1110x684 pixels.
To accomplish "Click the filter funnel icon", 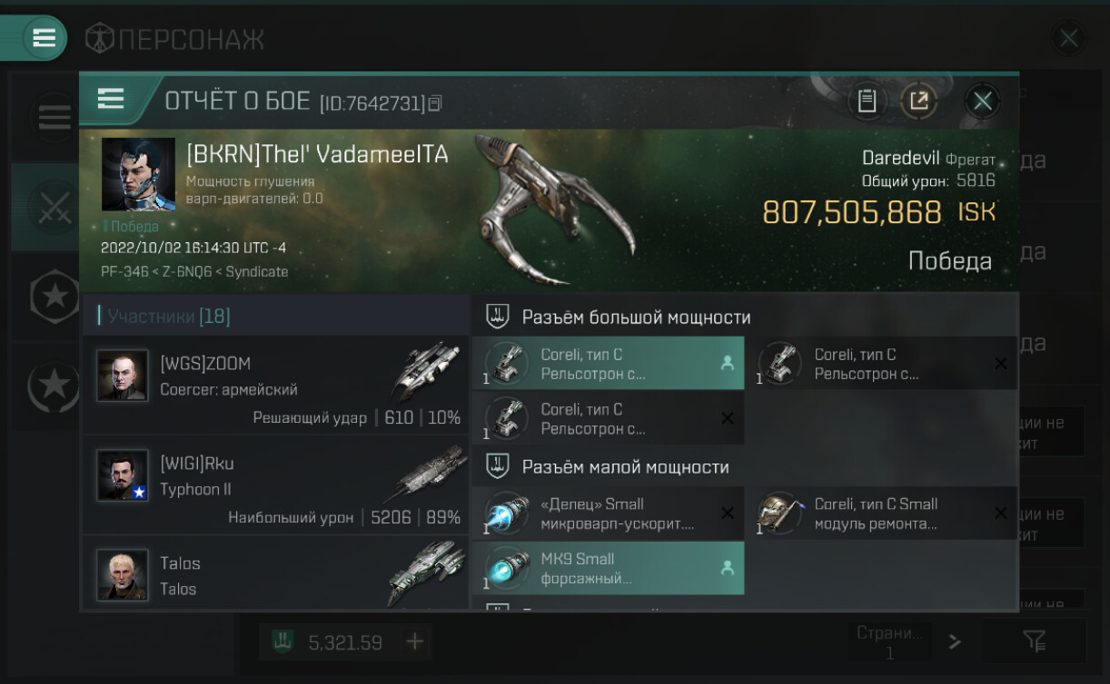I will click(1035, 641).
